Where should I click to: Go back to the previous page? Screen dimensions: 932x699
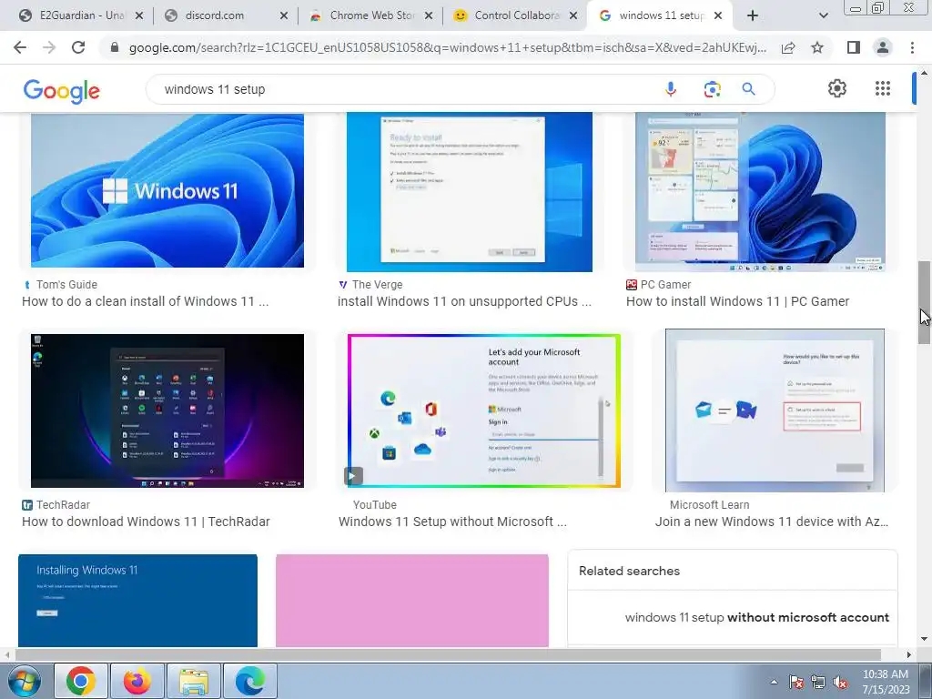20,47
